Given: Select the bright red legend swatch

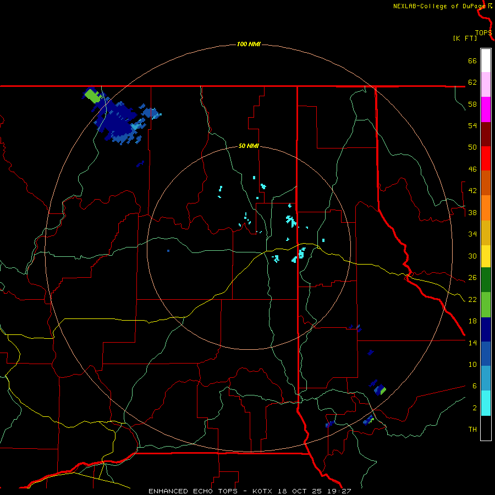Looking at the screenshot, I should pos(486,158).
